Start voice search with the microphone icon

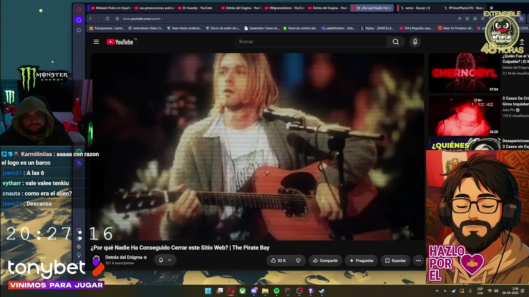point(415,42)
